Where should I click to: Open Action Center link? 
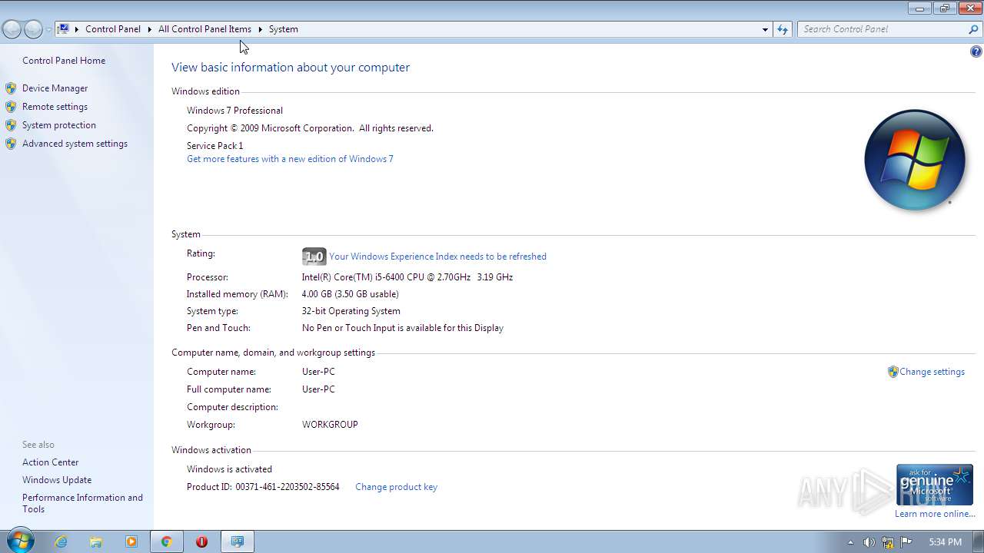pos(50,462)
